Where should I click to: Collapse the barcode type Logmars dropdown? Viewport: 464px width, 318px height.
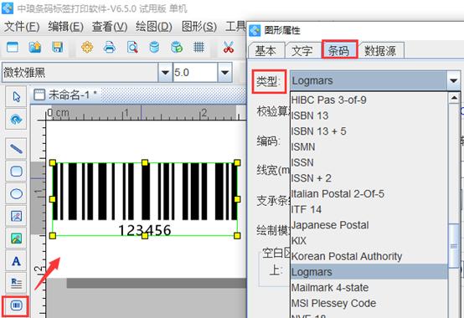453,80
